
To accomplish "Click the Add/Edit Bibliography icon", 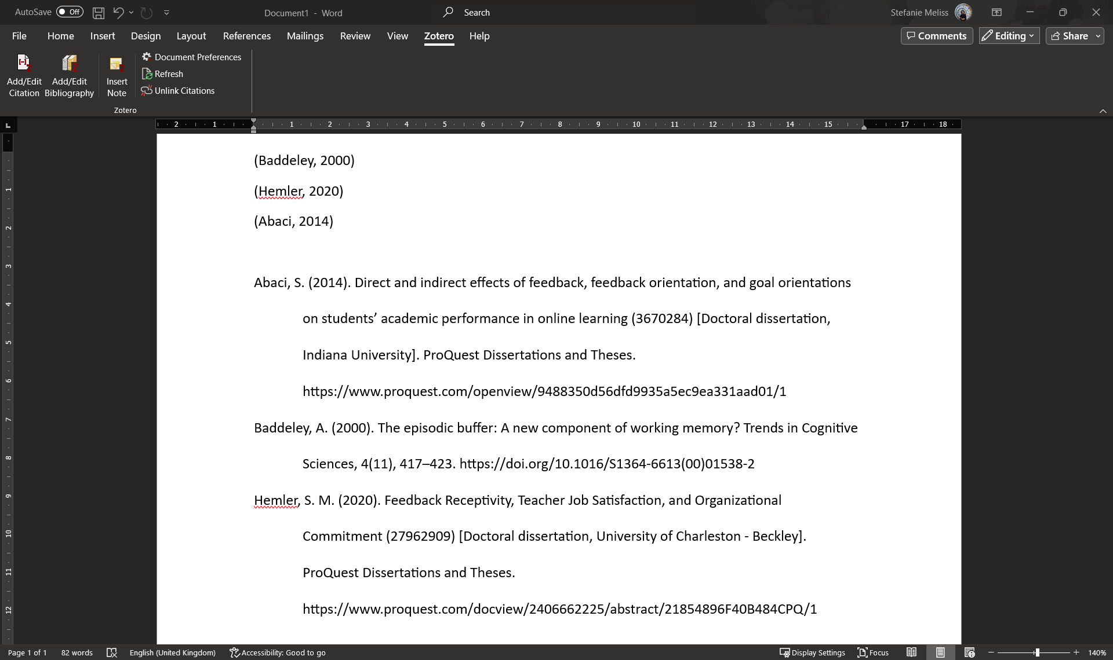I will point(69,64).
